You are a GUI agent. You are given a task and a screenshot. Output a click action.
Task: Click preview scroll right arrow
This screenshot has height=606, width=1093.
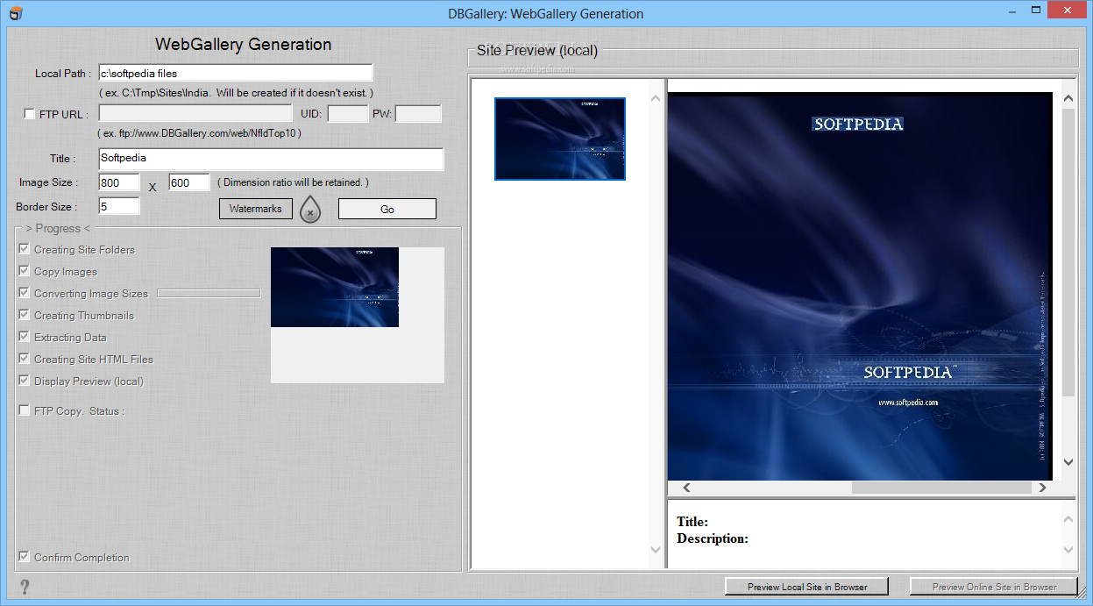point(1042,488)
